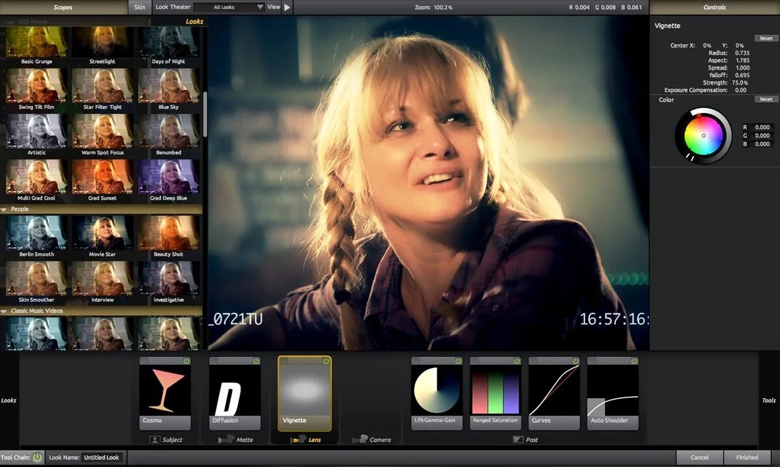The width and height of the screenshot is (780, 467).
Task: Edit the color R value field
Action: (762, 127)
